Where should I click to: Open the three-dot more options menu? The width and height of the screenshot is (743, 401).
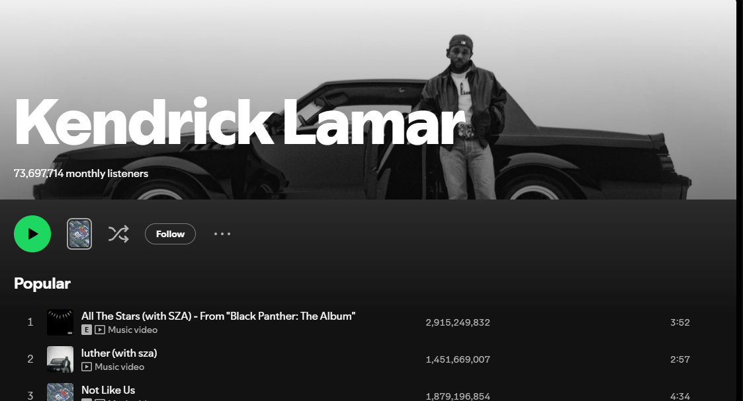(x=222, y=234)
